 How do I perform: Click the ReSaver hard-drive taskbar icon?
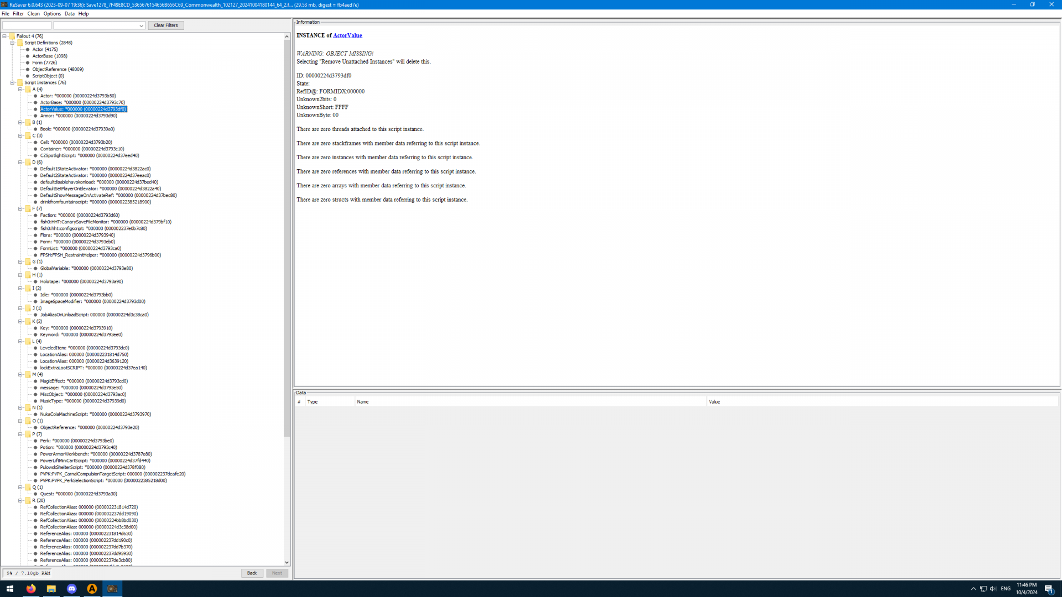(x=112, y=589)
